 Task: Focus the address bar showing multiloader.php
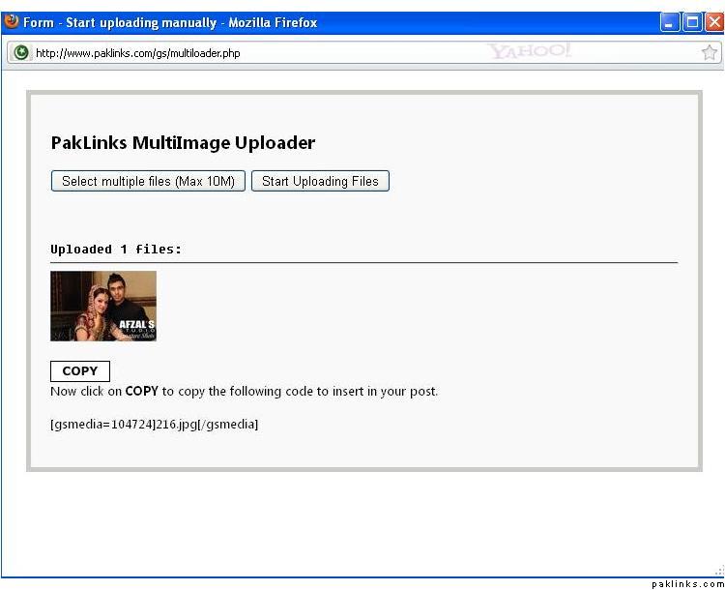[x=242, y=52]
